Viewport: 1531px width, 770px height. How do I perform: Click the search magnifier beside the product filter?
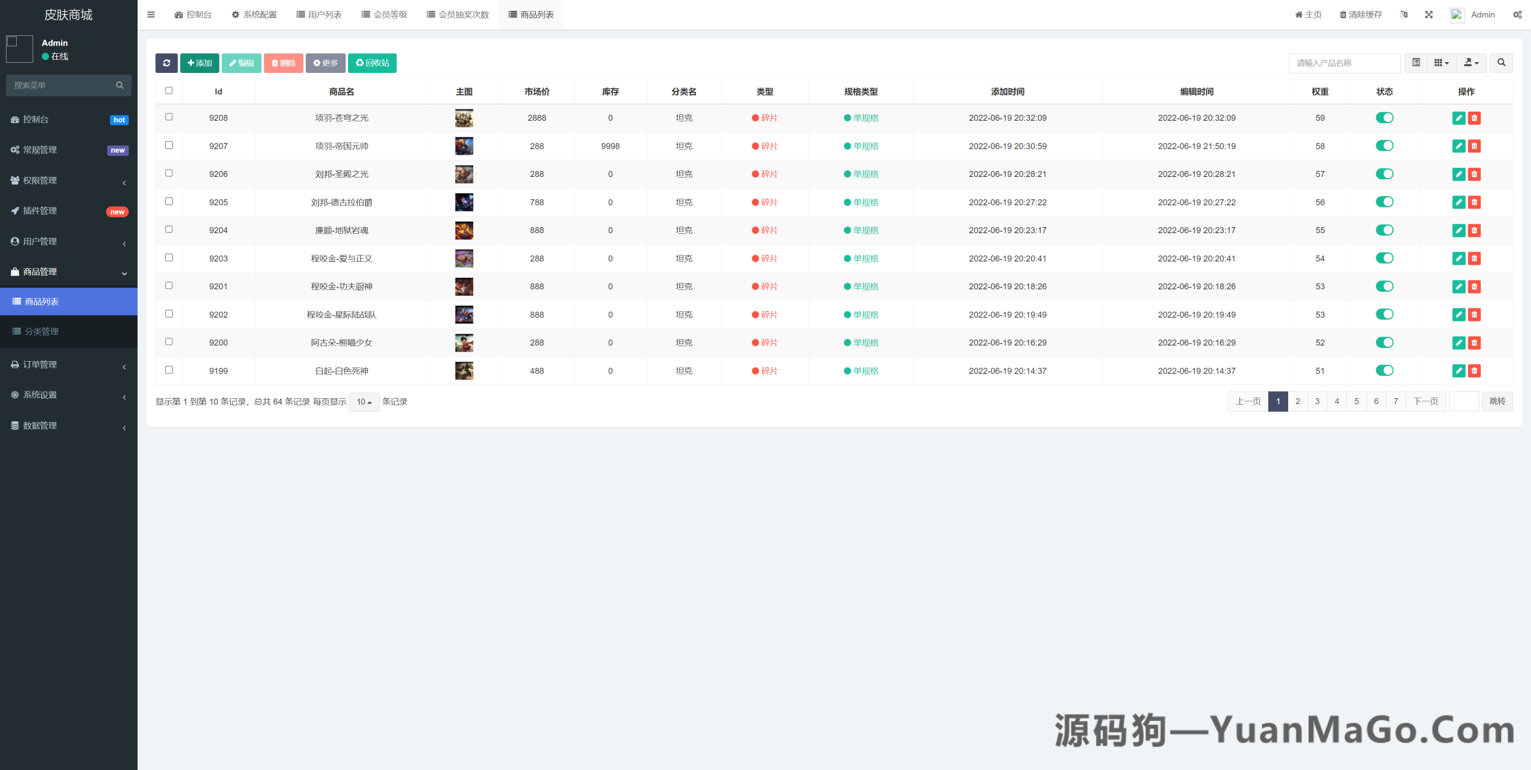pos(1501,63)
